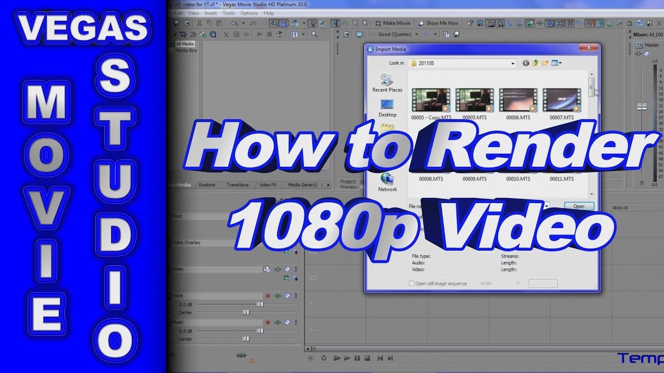
Task: Mute the Voice track
Action: pos(287,296)
